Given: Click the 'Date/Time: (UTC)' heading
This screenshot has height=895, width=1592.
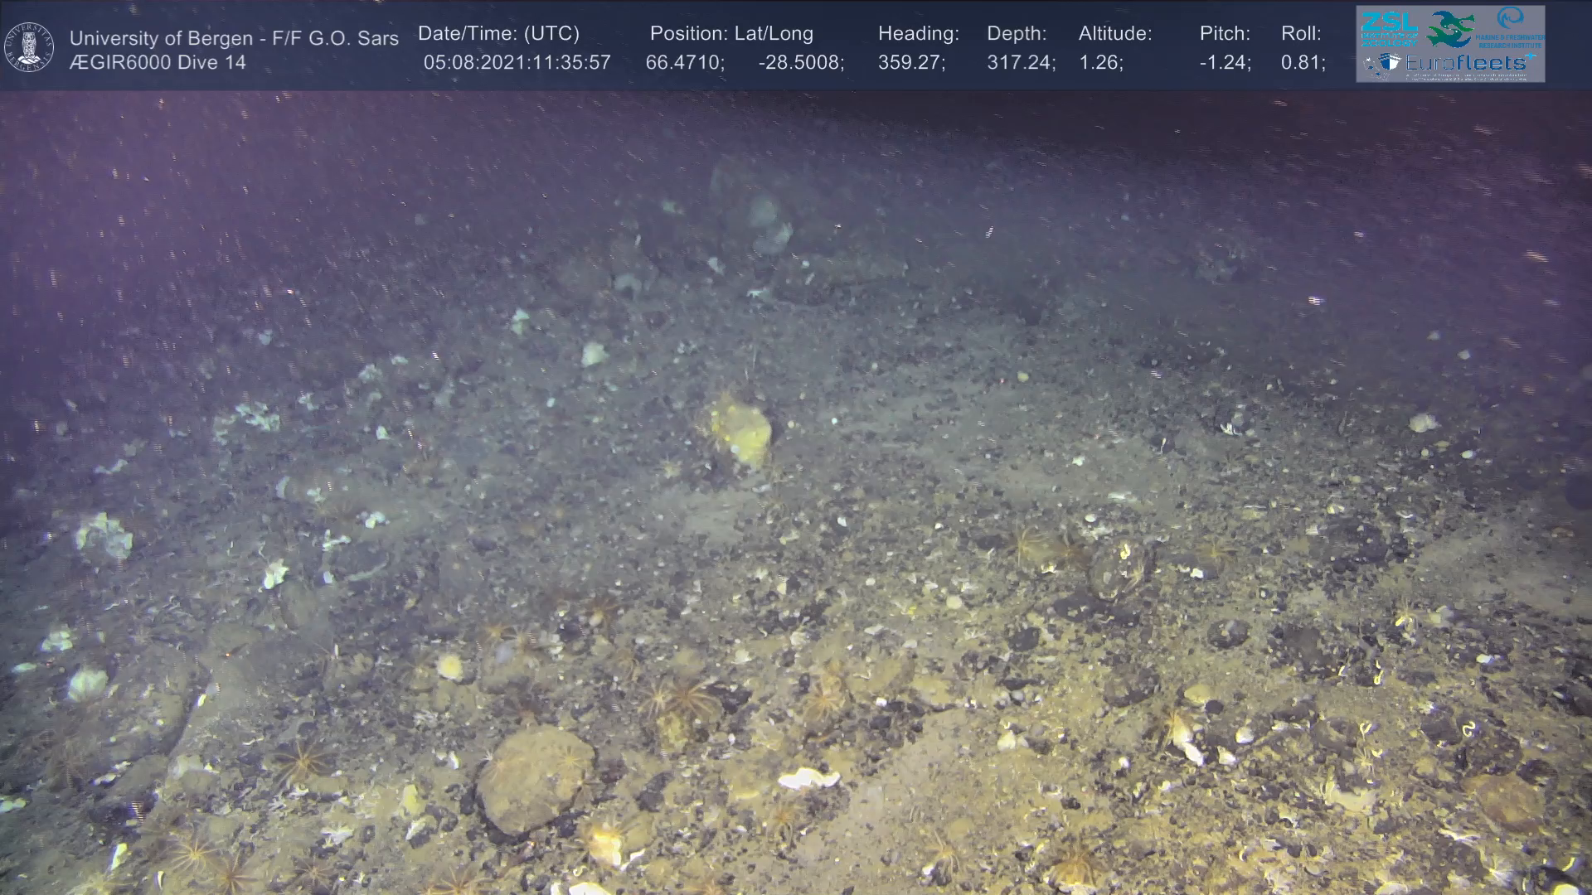Looking at the screenshot, I should pyautogui.click(x=498, y=33).
